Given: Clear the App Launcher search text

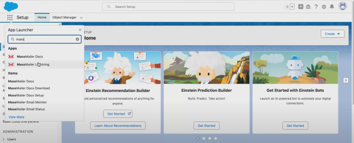Looking at the screenshot, I should [77, 39].
